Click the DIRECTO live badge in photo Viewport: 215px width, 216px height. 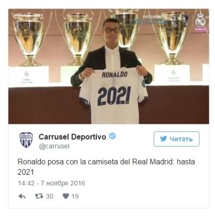point(201,29)
